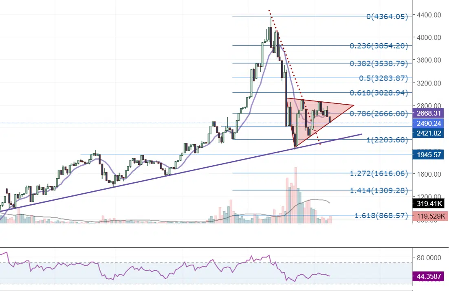The image size is (449, 291).
Task: Select the pink 119.529K volume tag
Action: click(430, 216)
